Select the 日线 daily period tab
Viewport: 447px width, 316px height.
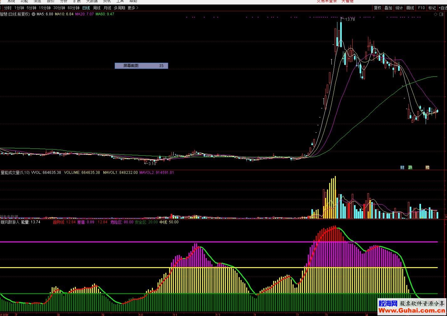(x=86, y=8)
